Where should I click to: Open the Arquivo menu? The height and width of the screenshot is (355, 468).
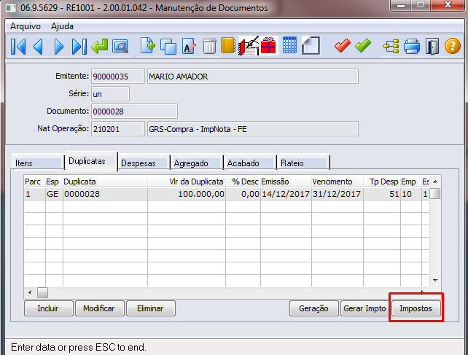(26, 26)
